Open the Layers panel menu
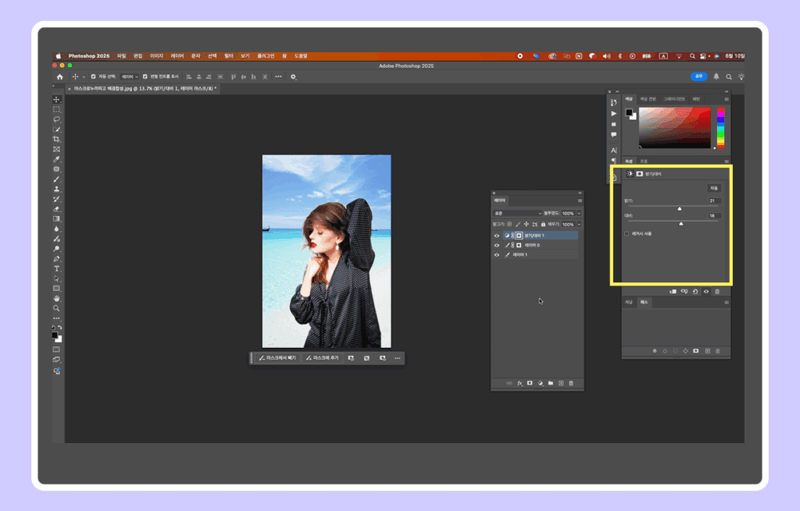This screenshot has height=511, width=800. (x=580, y=200)
